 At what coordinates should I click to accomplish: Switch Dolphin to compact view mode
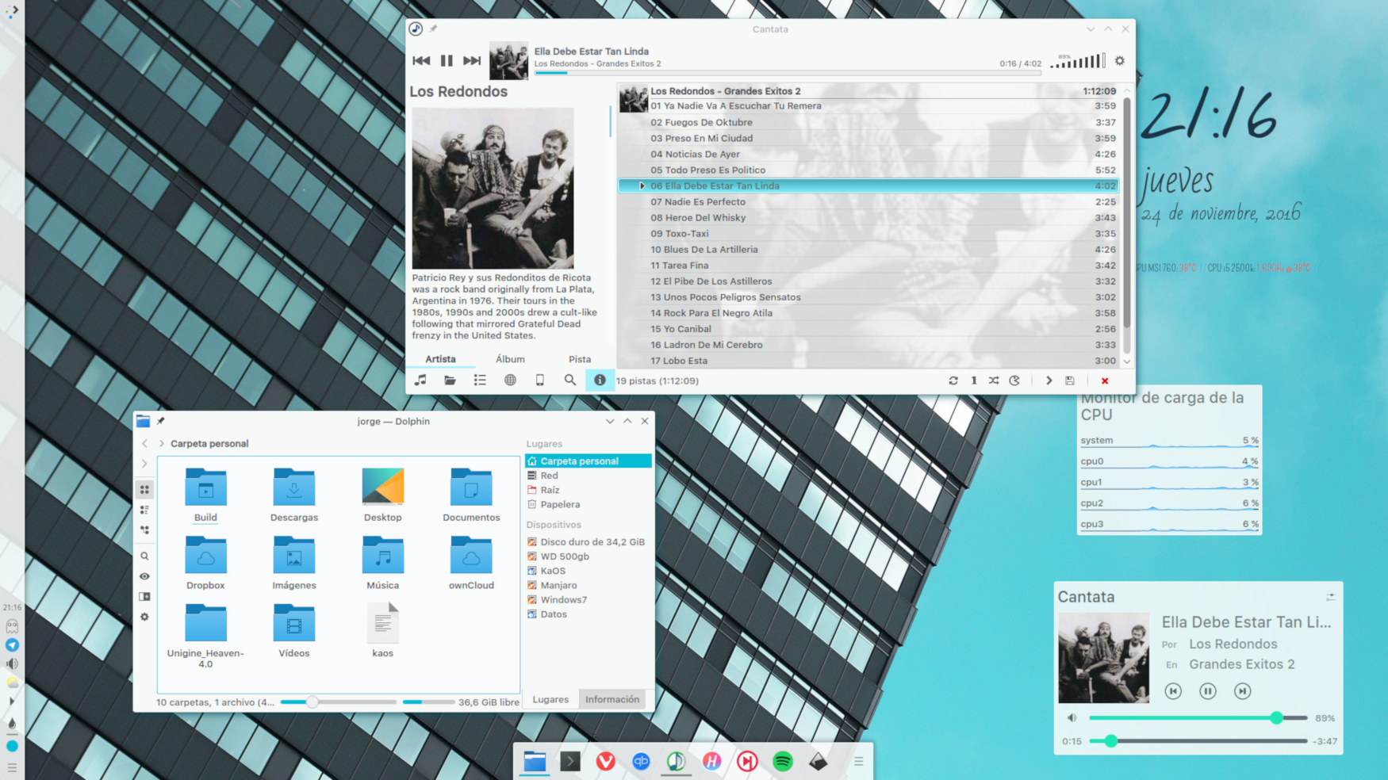tap(144, 510)
